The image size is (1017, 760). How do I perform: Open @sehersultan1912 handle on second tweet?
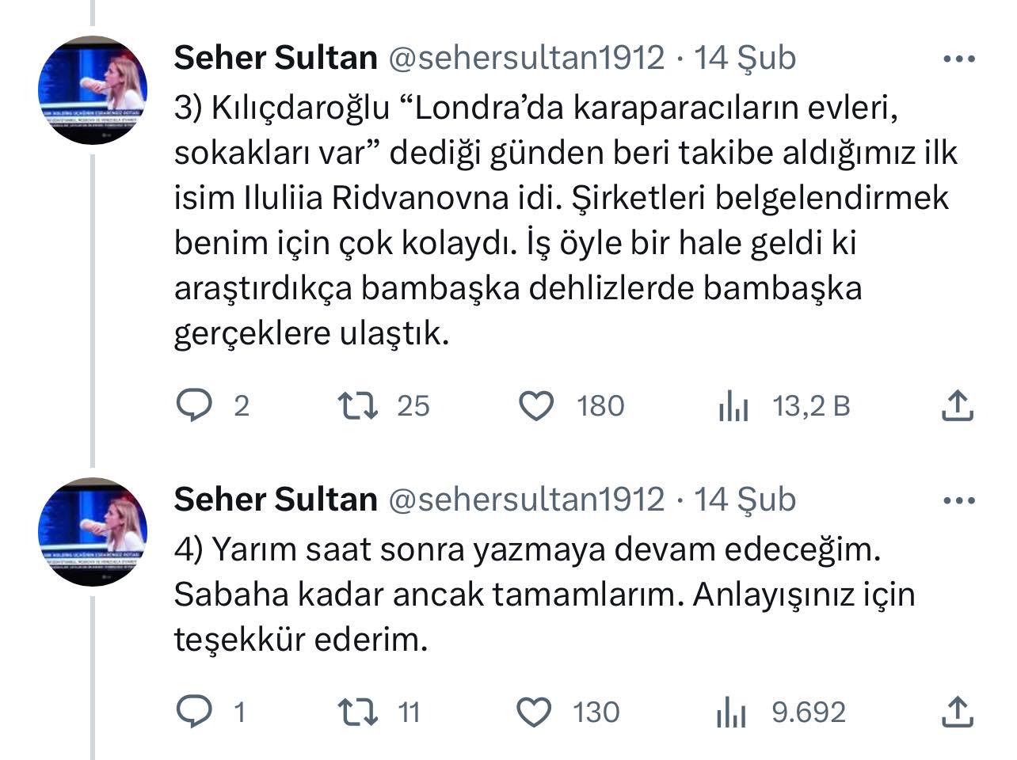tap(524, 500)
